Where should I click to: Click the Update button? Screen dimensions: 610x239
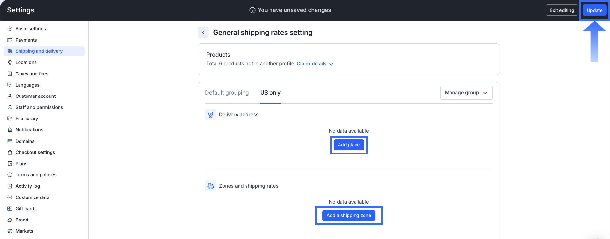[x=594, y=10]
